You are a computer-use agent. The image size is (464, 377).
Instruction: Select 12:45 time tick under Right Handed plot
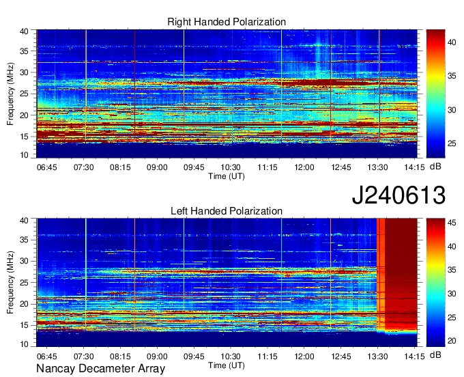click(341, 167)
